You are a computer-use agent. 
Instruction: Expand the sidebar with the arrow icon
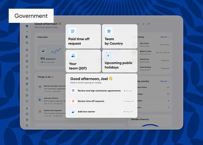[27, 32]
